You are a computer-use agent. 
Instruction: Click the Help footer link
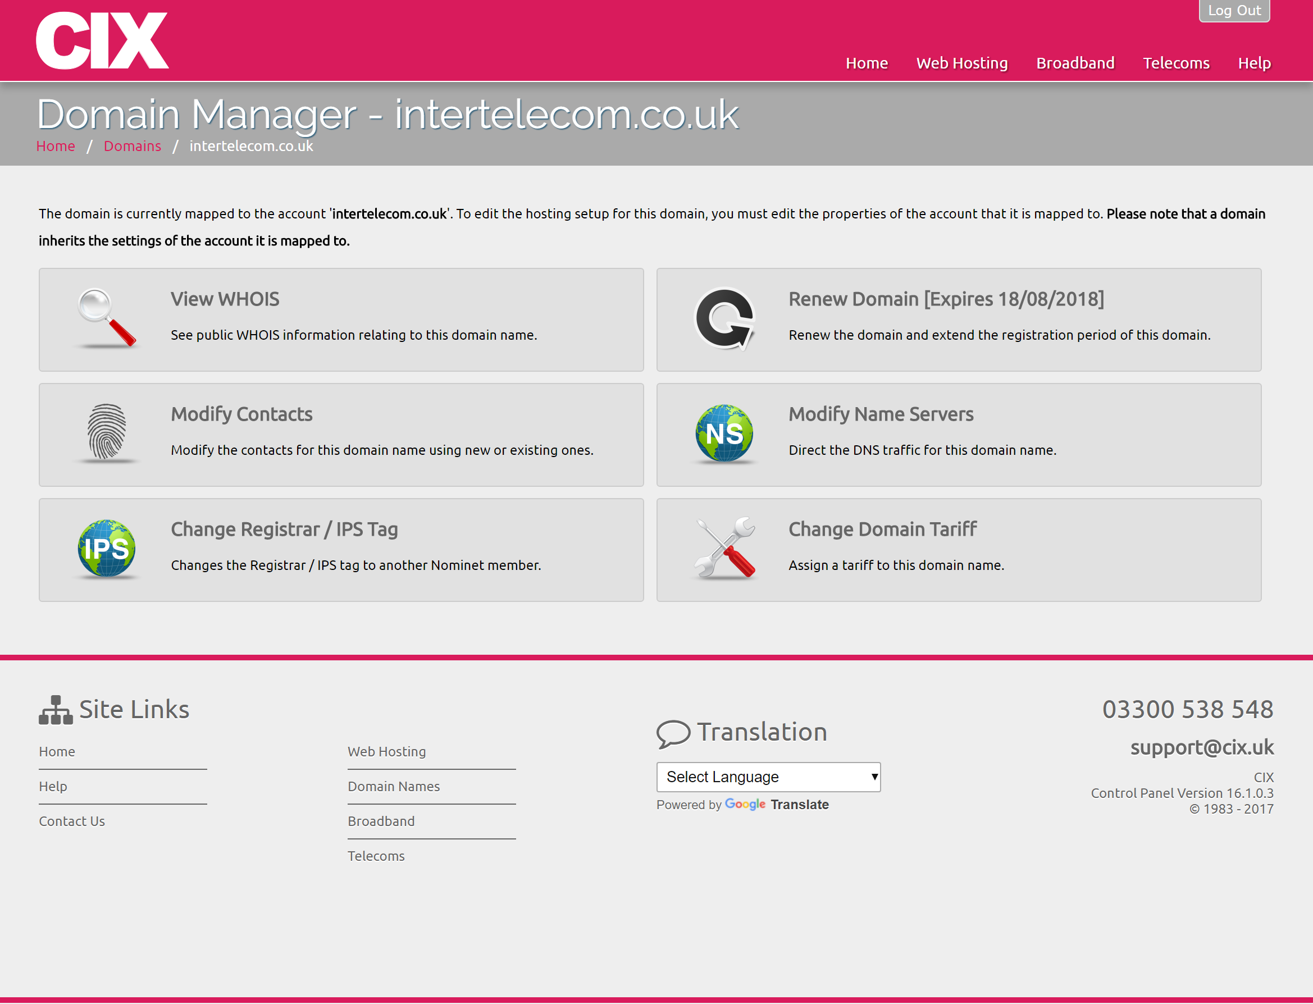click(x=53, y=786)
